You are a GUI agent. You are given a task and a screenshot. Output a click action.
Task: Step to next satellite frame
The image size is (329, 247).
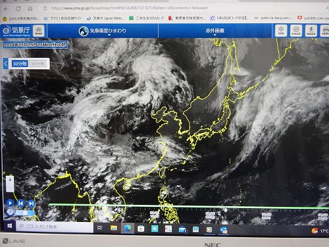pyautogui.click(x=32, y=204)
